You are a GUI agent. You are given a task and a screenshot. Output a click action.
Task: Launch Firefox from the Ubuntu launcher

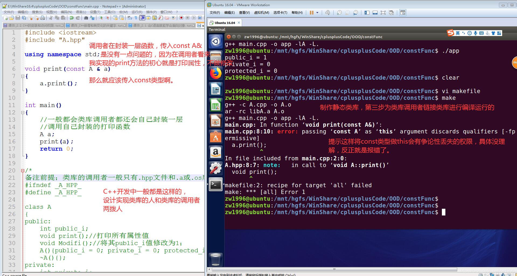[215, 73]
